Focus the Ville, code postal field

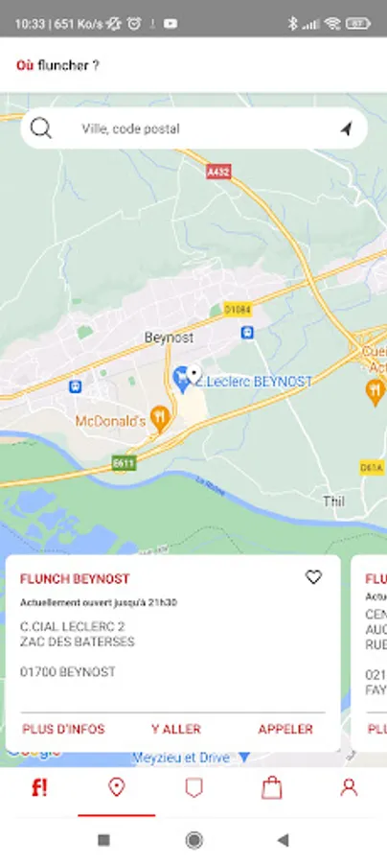click(x=193, y=128)
